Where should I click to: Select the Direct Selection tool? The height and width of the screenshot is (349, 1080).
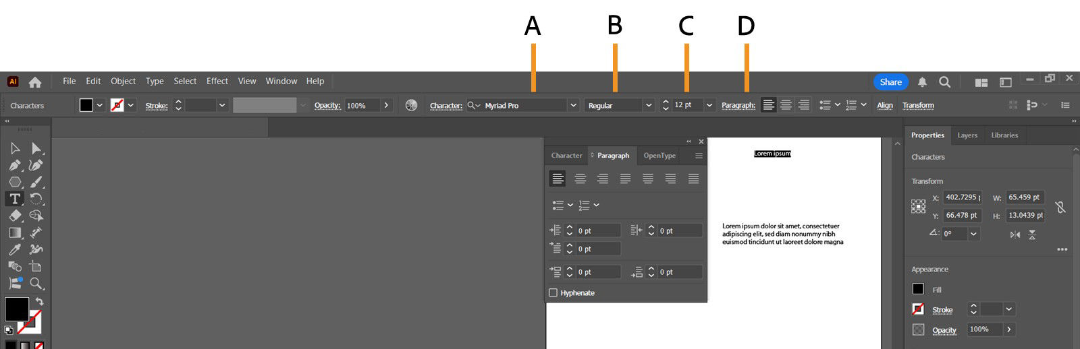(x=36, y=148)
